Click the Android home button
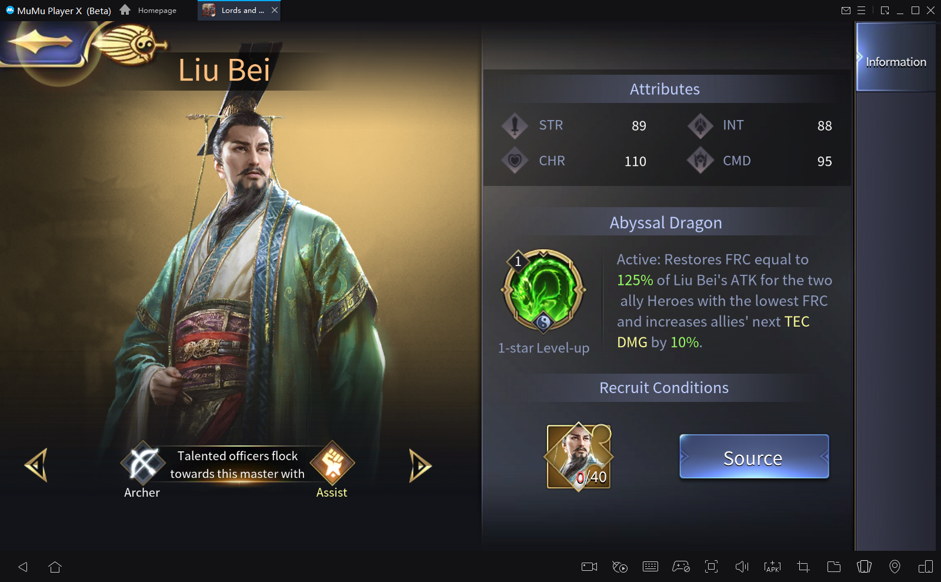This screenshot has width=941, height=582. tap(55, 567)
